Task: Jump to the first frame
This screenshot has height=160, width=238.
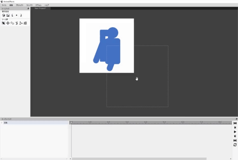Action: (235, 123)
